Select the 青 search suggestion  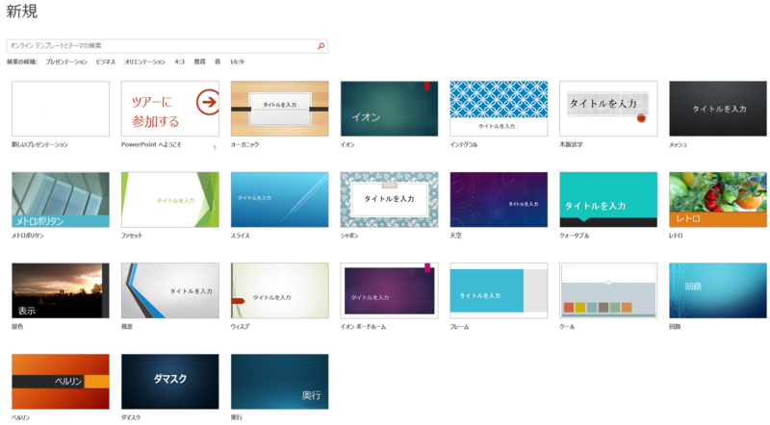(218, 62)
